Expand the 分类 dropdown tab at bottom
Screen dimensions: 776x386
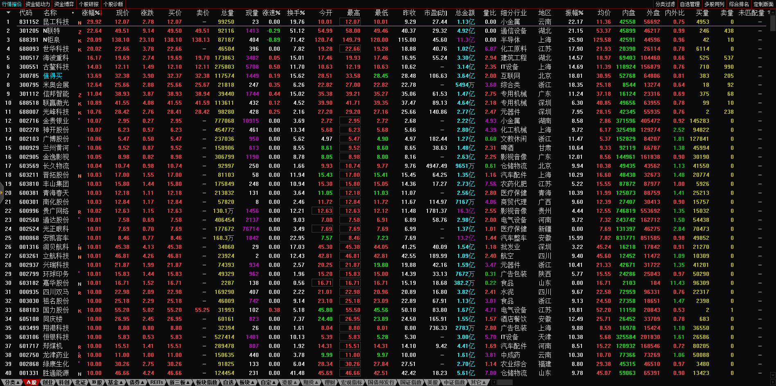12,382
